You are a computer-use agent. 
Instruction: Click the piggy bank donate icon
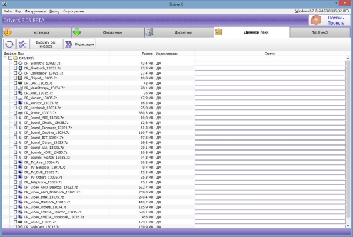point(317,21)
